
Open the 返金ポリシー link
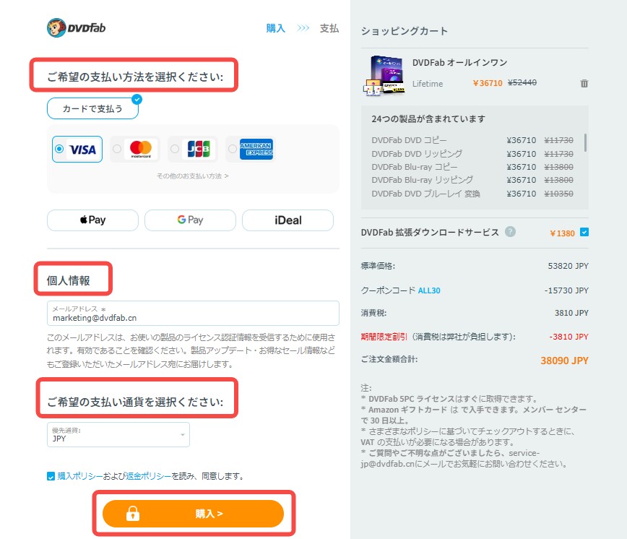pos(148,476)
